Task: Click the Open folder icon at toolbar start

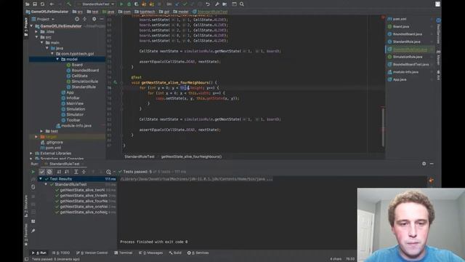Action: click(x=28, y=4)
